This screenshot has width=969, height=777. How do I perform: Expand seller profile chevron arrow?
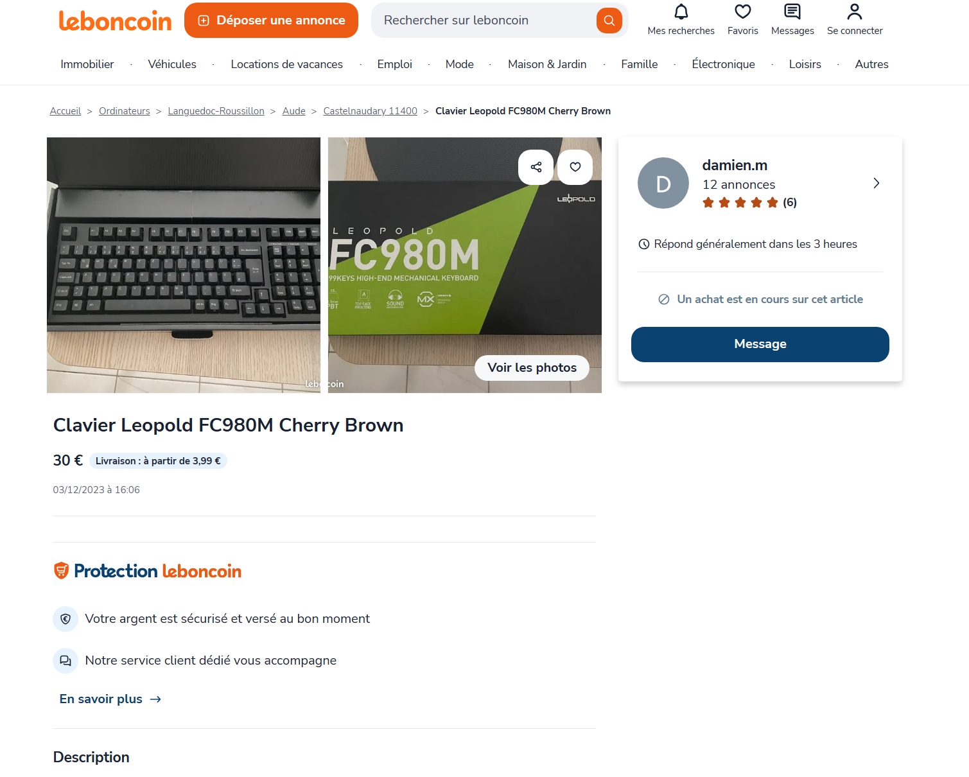876,183
